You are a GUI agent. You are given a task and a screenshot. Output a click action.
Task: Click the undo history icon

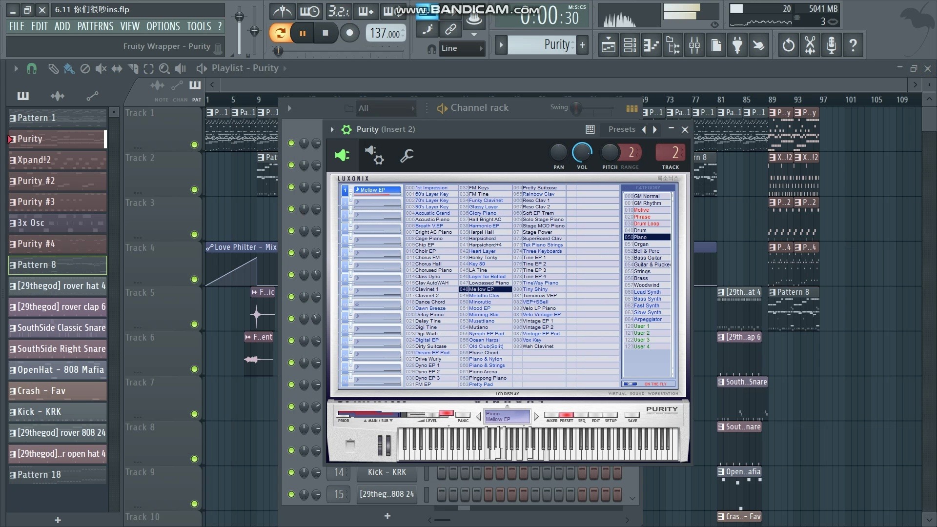[788, 45]
